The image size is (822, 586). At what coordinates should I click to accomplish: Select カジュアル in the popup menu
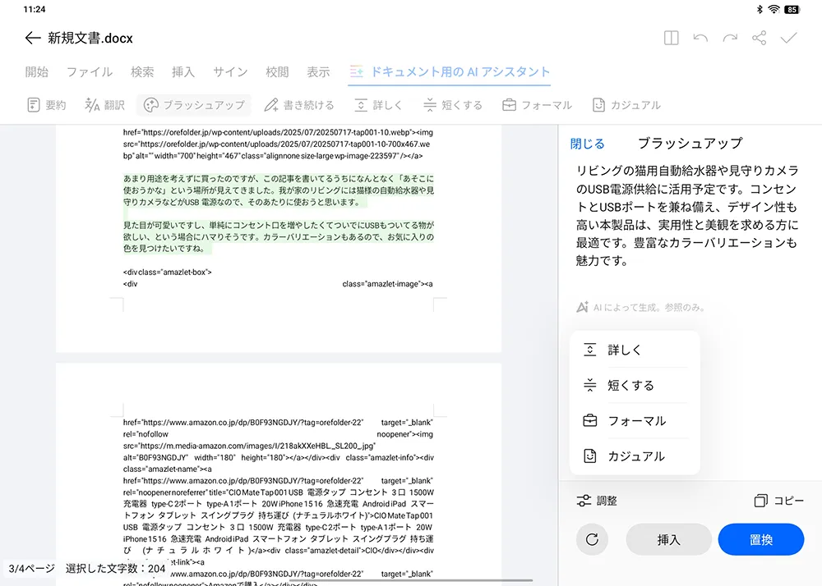tap(635, 456)
